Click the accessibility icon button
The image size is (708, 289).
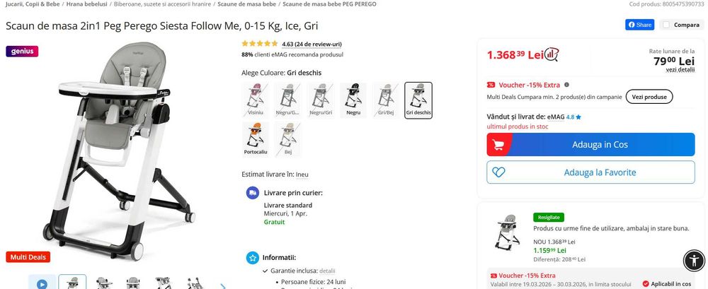coord(694,260)
